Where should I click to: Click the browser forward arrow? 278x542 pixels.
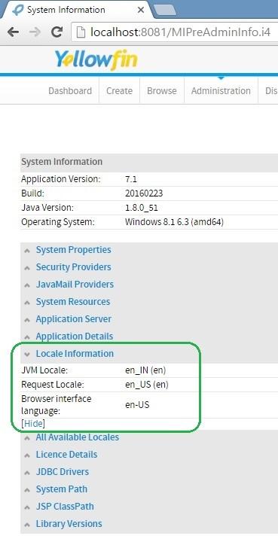(x=35, y=32)
